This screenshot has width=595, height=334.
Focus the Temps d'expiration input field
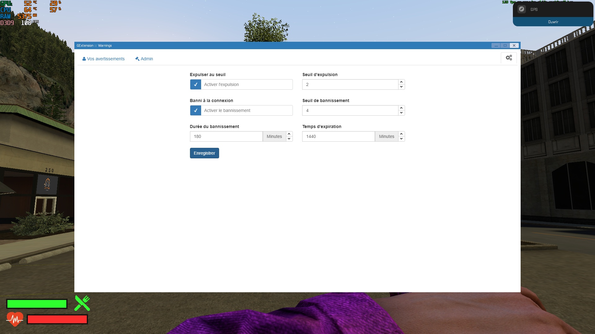(338, 136)
